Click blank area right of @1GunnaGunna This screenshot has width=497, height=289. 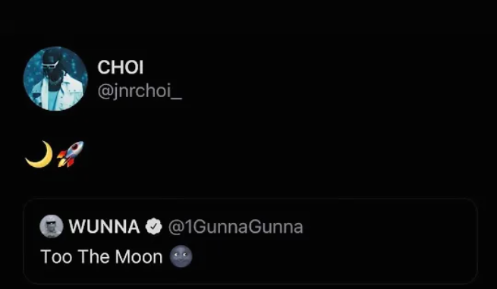[387, 227]
